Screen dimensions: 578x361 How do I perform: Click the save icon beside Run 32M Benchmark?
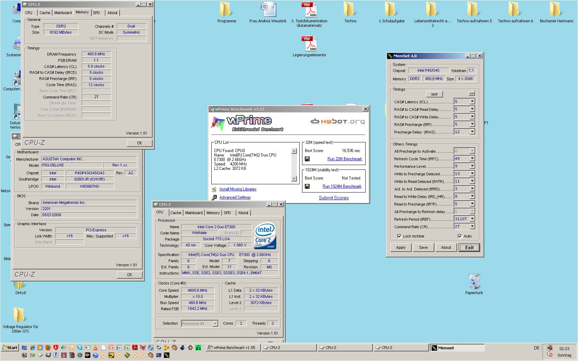(x=307, y=159)
